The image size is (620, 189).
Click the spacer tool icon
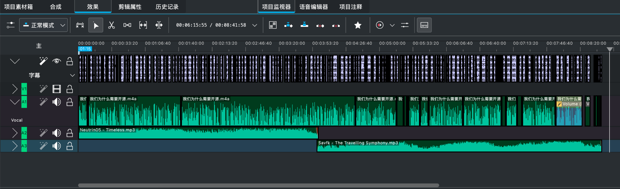pyautogui.click(x=127, y=25)
